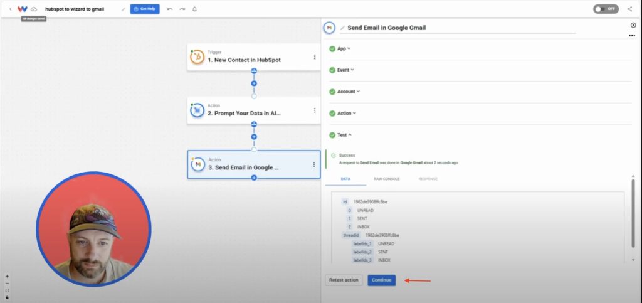Image resolution: width=642 pixels, height=303 pixels.
Task: Turn the workflow ON with the OFF switch
Action: (606, 9)
